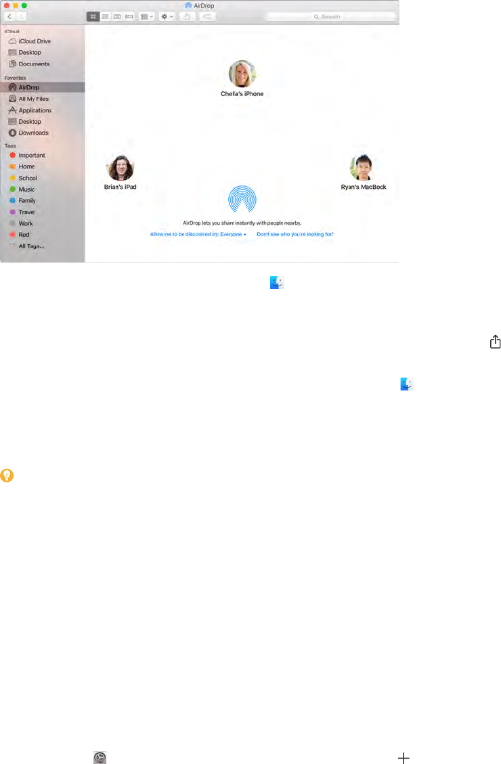The width and height of the screenshot is (501, 764).
Task: Select the Travel purple tag
Action: click(x=22, y=212)
